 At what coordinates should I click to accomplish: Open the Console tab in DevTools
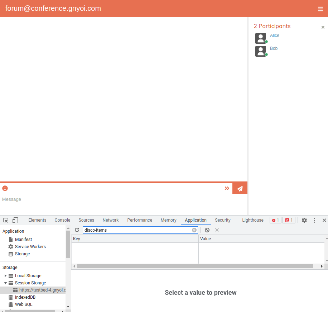click(62, 220)
